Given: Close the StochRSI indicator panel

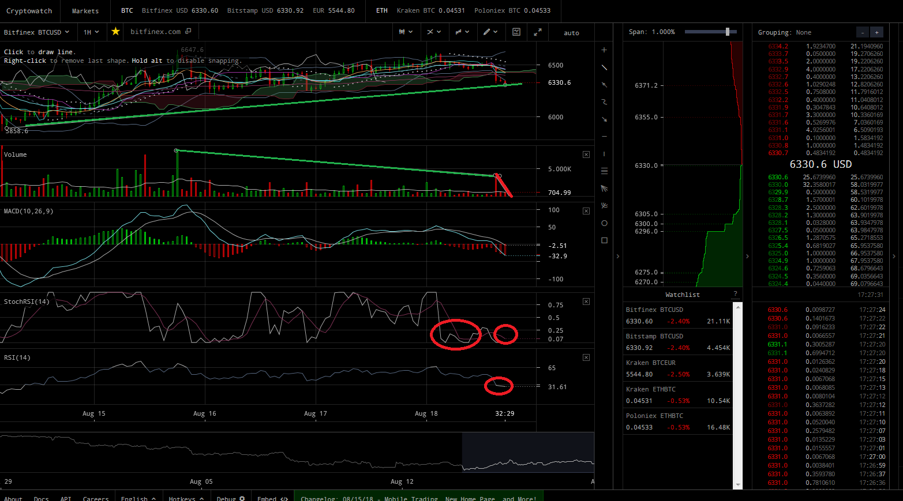Looking at the screenshot, I should 586,302.
